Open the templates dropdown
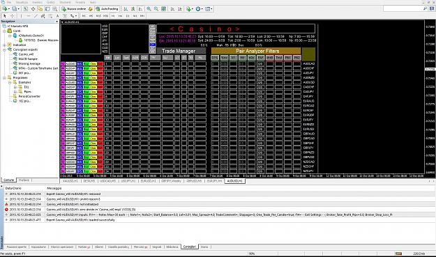Image resolution: width=436 pixels, height=257 pixels. [x=209, y=9]
